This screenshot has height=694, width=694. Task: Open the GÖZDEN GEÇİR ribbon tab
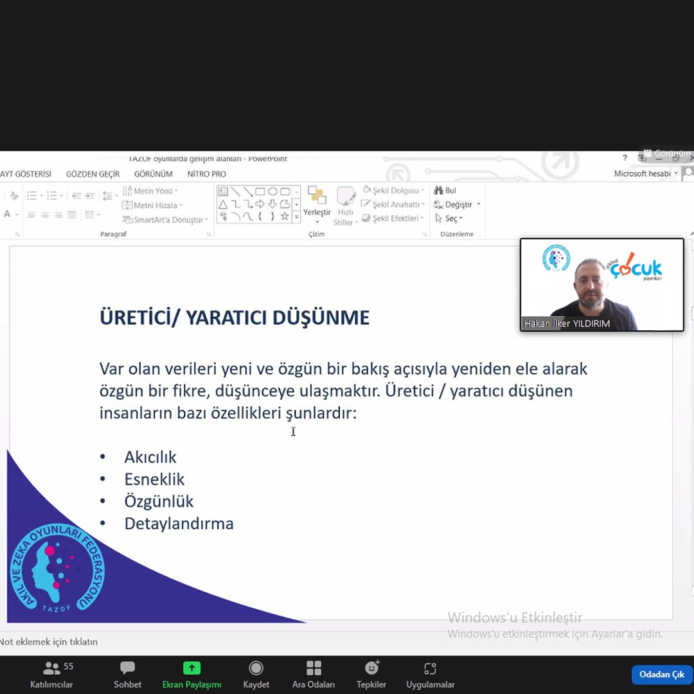coord(93,174)
